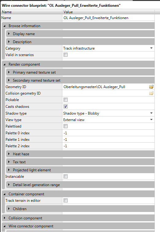Collapse the Render component section
The height and width of the screenshot is (232, 160).
click(x=5, y=64)
